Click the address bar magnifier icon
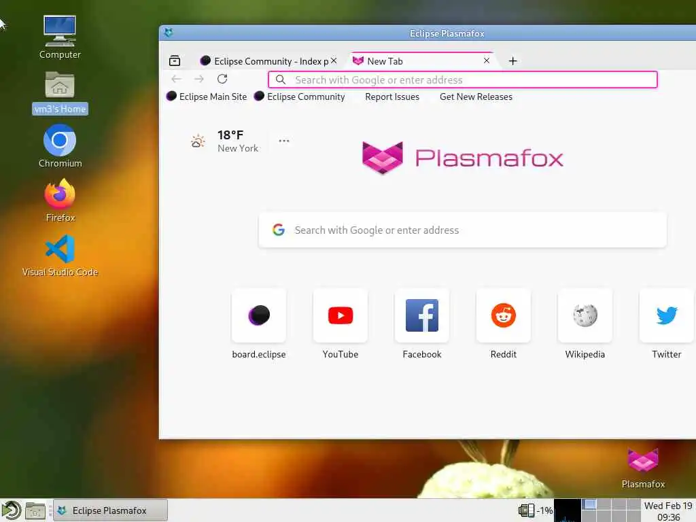The image size is (696, 522). tap(280, 80)
